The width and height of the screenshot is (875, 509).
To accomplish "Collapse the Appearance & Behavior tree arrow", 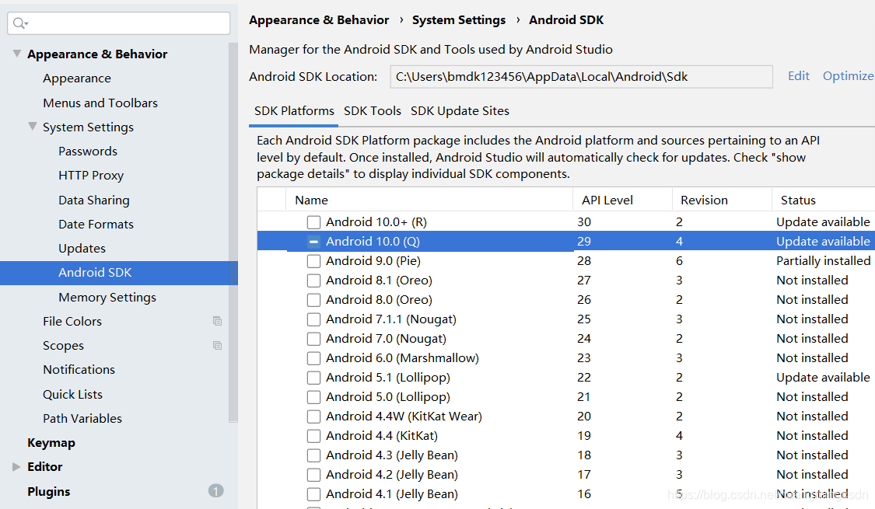I will (17, 54).
